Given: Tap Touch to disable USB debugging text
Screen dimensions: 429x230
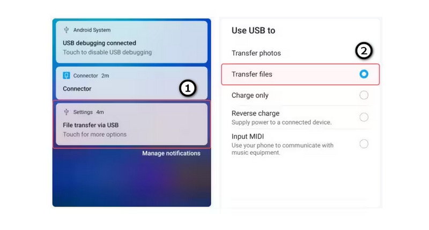Looking at the screenshot, I should pos(107,52).
